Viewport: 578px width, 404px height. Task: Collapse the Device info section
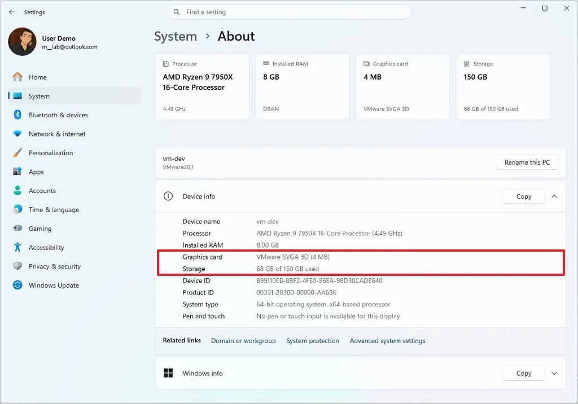pos(554,196)
